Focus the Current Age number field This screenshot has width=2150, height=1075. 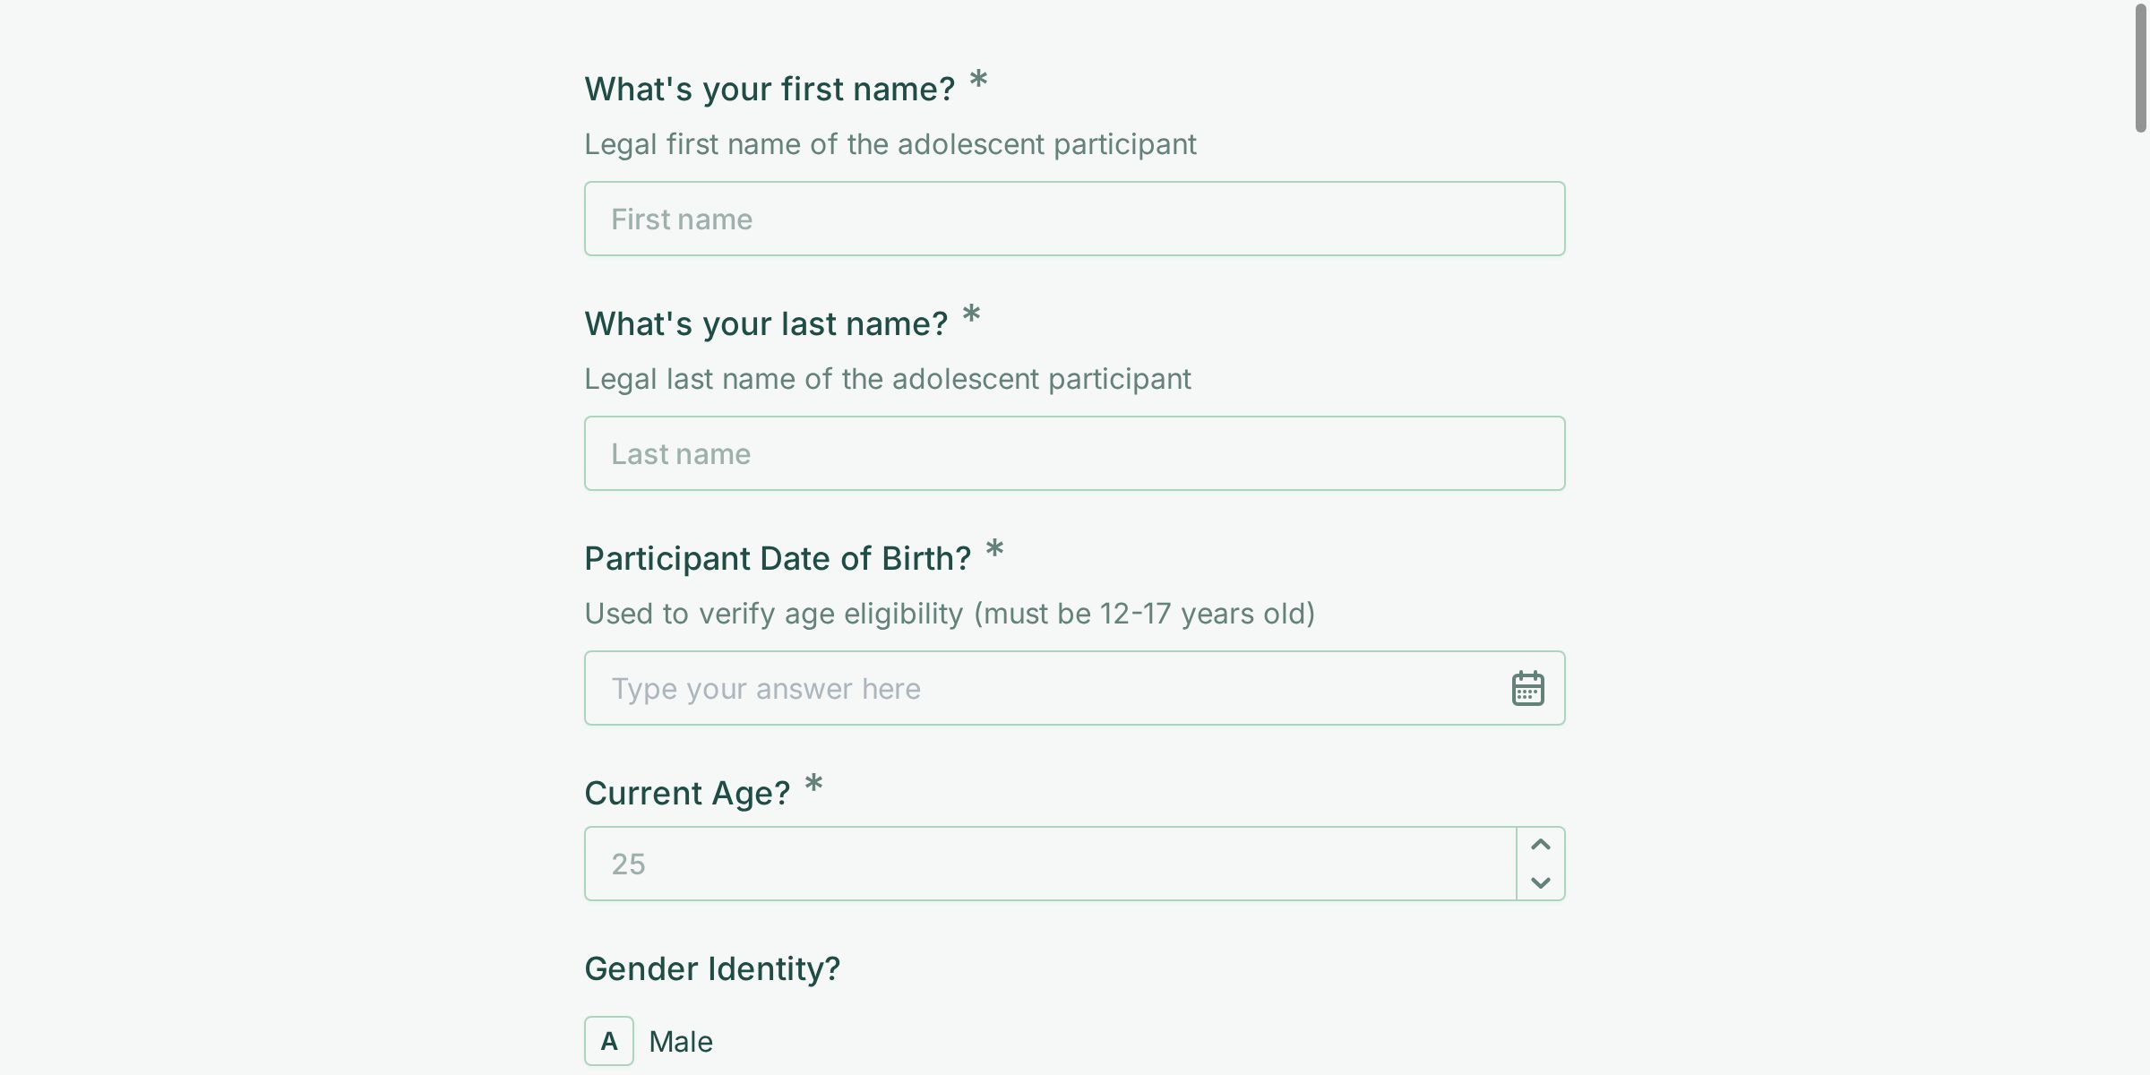click(1048, 864)
